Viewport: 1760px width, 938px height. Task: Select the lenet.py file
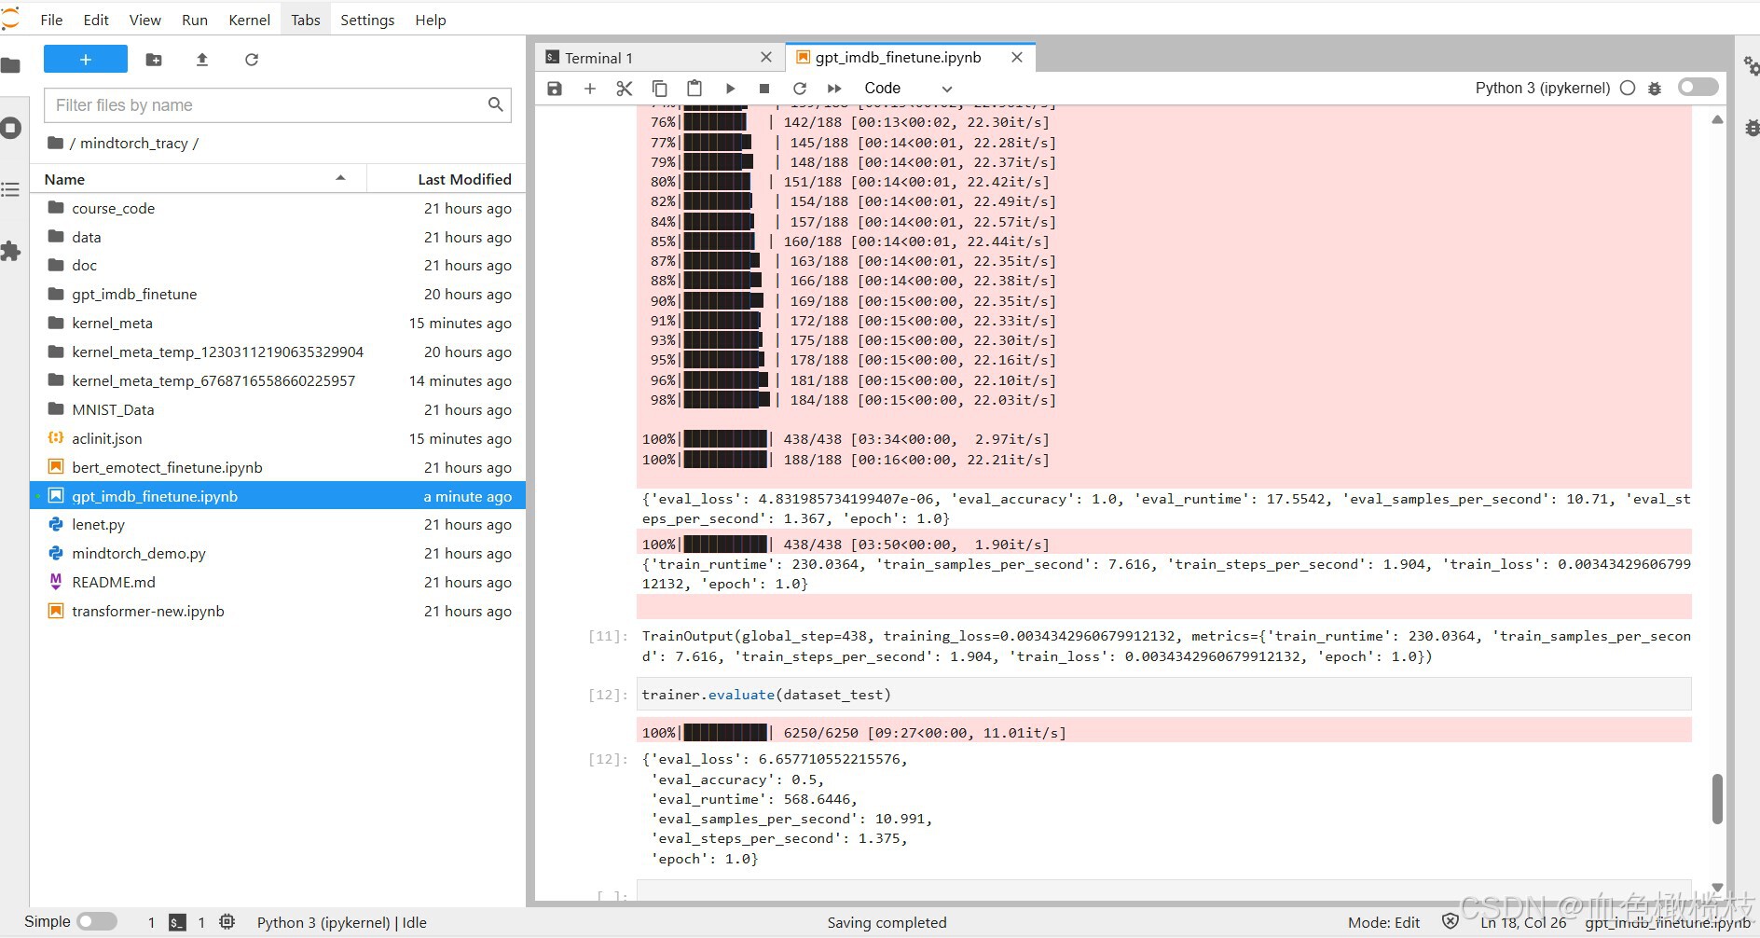click(279, 524)
